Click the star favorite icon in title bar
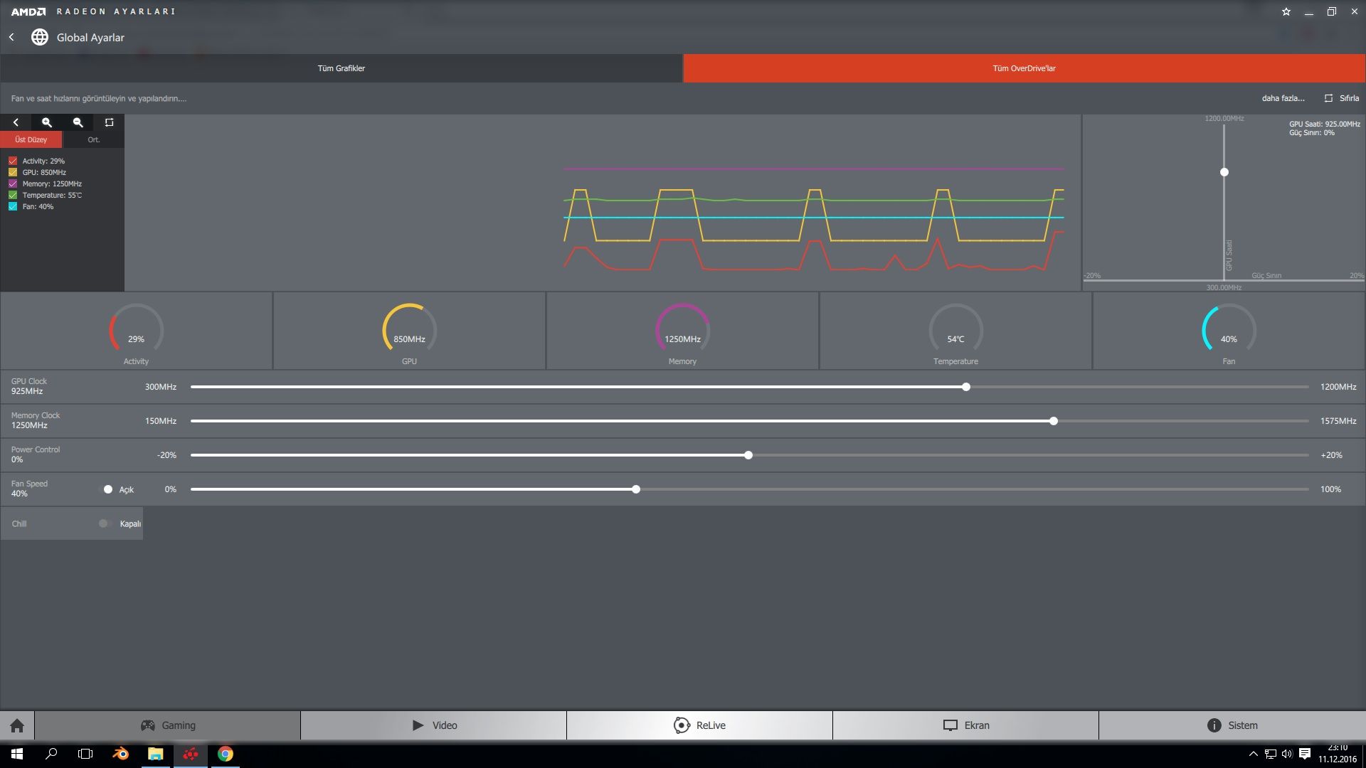The image size is (1366, 768). [x=1286, y=11]
